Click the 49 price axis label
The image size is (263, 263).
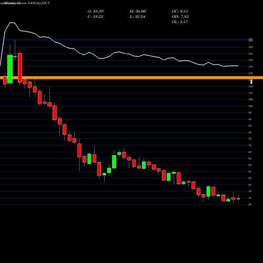point(250,178)
